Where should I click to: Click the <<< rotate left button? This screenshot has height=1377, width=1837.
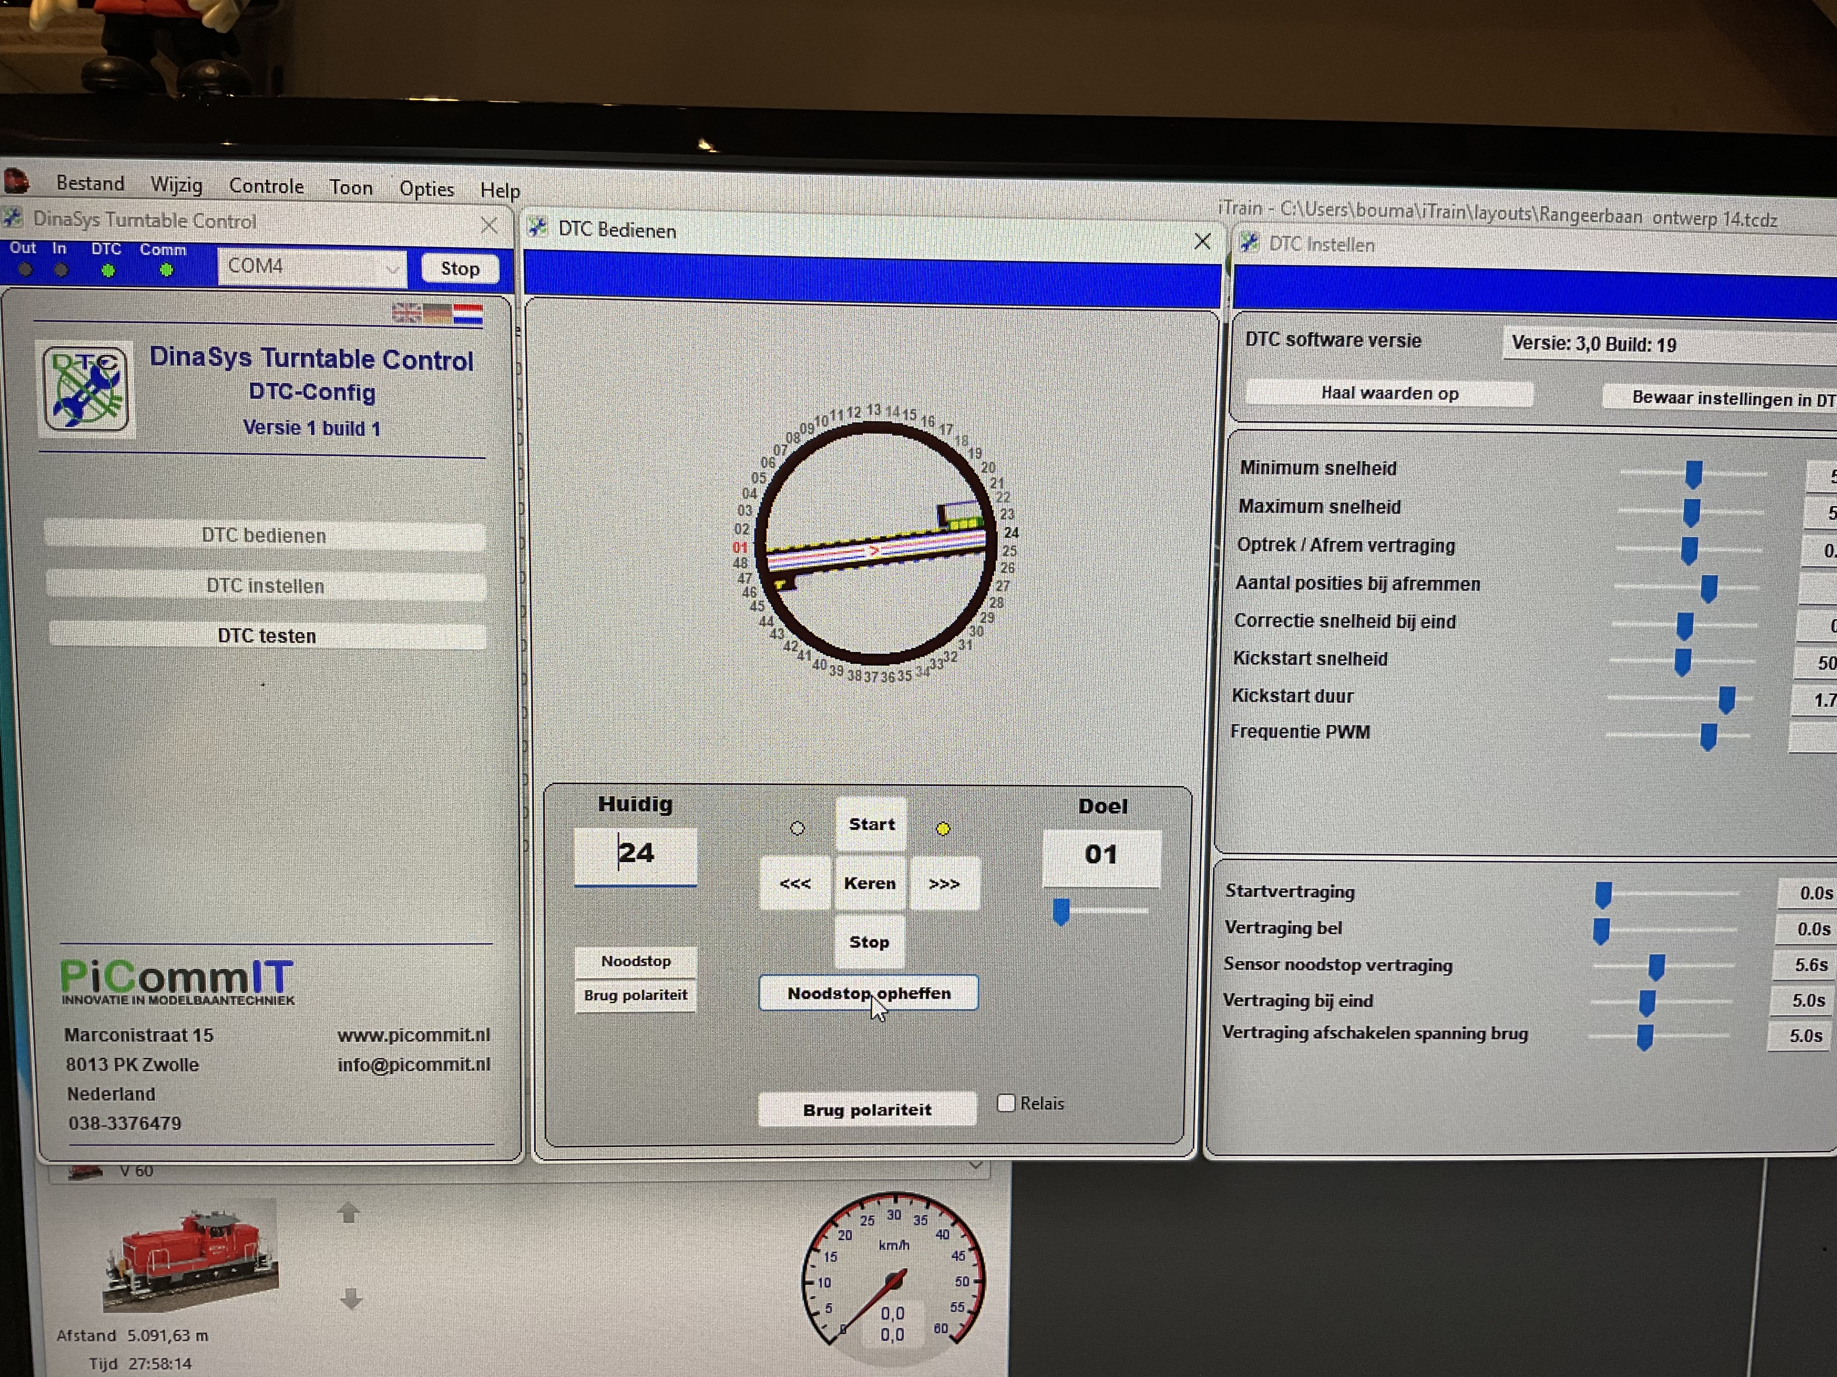[x=795, y=883]
